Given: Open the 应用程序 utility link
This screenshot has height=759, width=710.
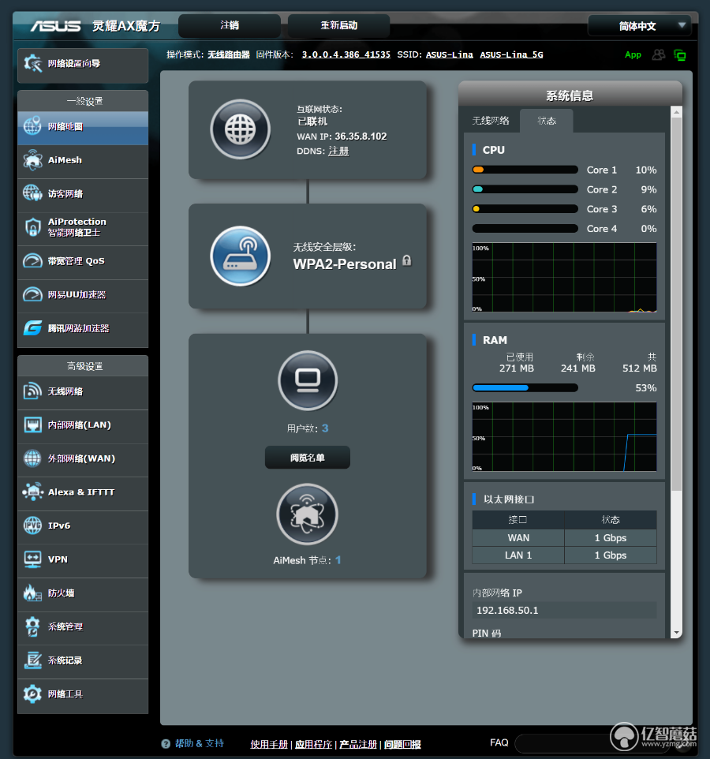Looking at the screenshot, I should 314,745.
